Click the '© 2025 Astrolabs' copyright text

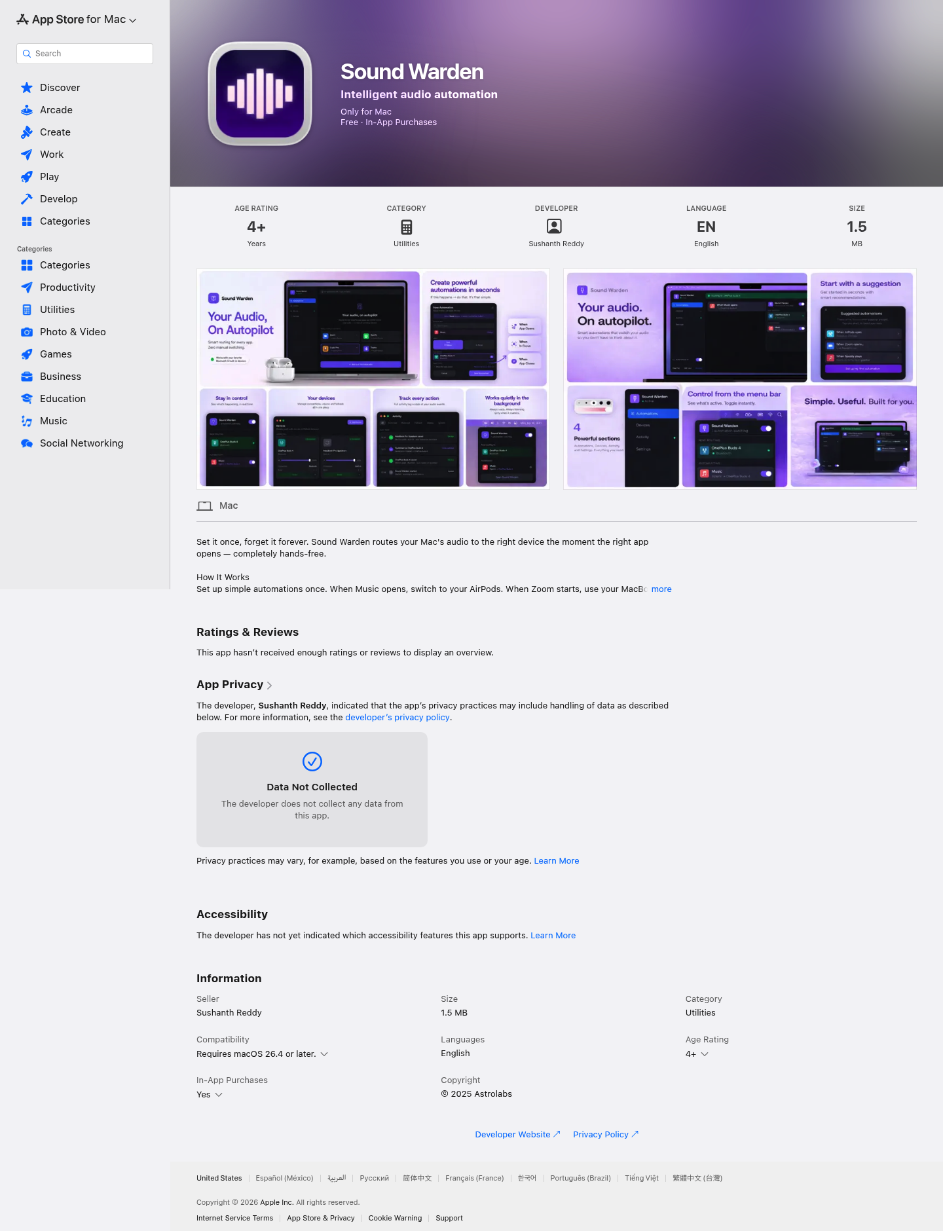pyautogui.click(x=477, y=1094)
